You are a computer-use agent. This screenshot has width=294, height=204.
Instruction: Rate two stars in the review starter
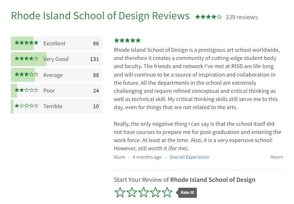pyautogui.click(x=132, y=192)
